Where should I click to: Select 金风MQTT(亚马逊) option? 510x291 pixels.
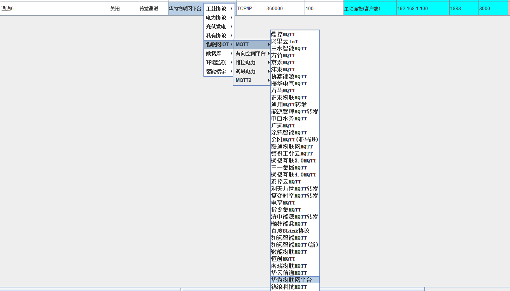pos(294,139)
